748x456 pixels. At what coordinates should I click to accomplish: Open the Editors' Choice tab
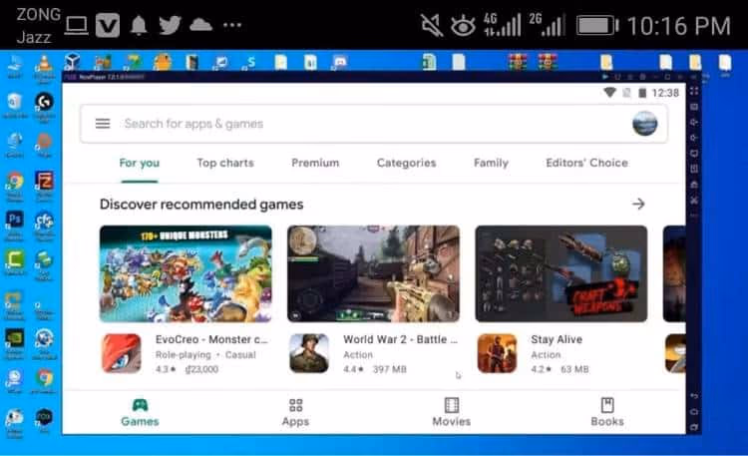click(x=586, y=163)
